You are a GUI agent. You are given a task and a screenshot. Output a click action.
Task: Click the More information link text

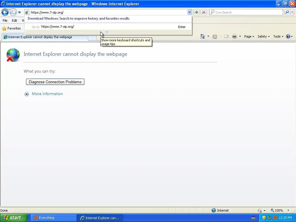point(47,94)
